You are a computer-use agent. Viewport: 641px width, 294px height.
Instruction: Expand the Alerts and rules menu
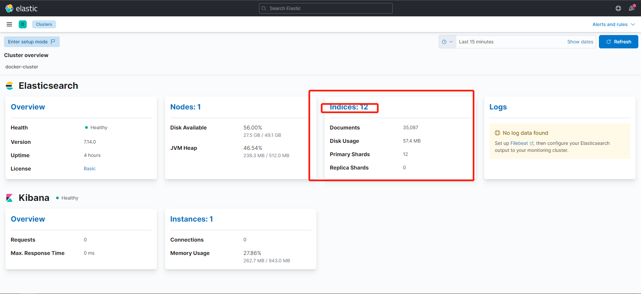point(614,24)
